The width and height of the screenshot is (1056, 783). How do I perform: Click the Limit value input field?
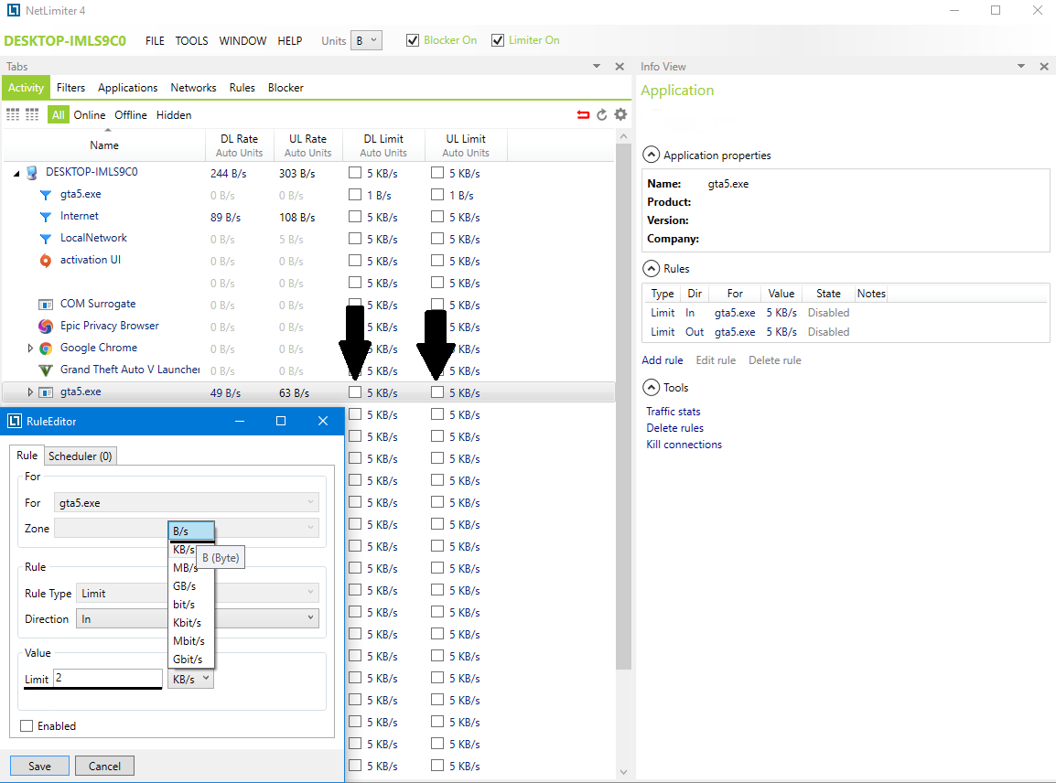108,678
